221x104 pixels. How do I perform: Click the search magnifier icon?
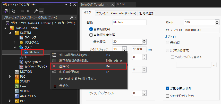[71, 17]
